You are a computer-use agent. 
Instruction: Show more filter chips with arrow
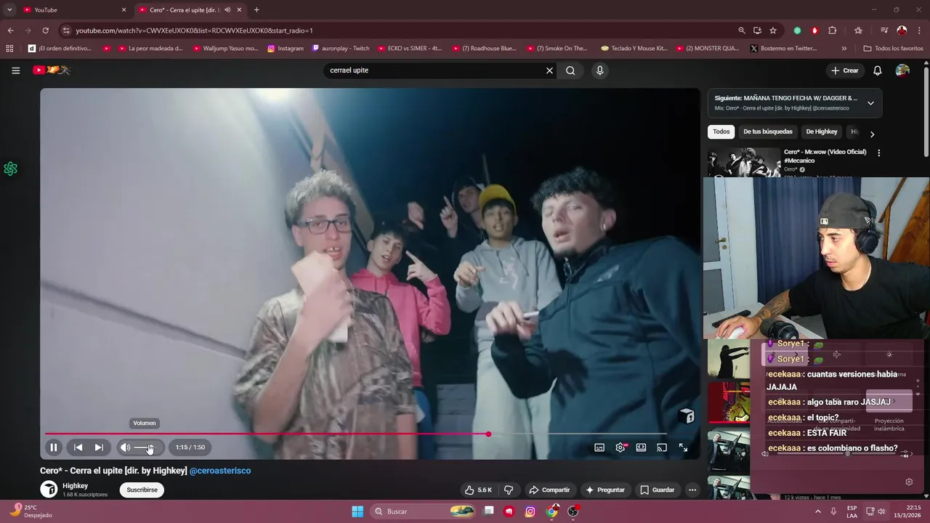pyautogui.click(x=872, y=134)
